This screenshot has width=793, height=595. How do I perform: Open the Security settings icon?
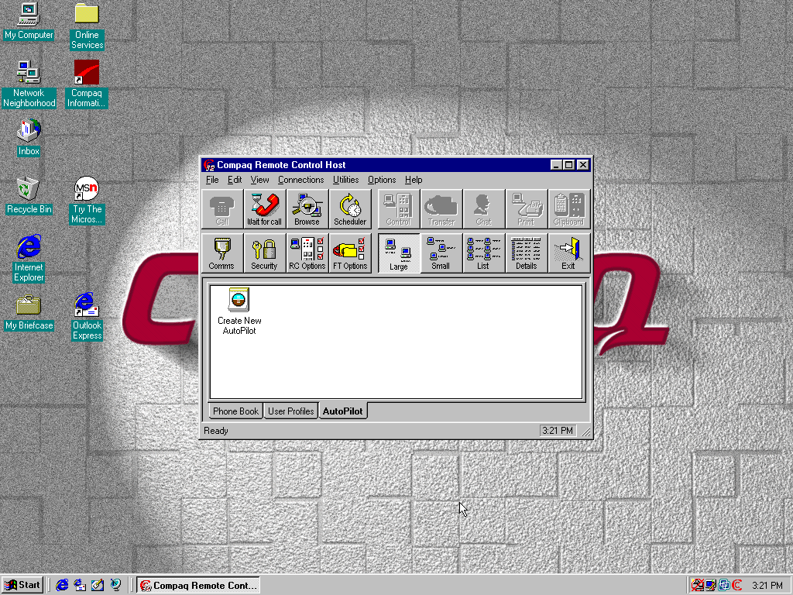264,253
